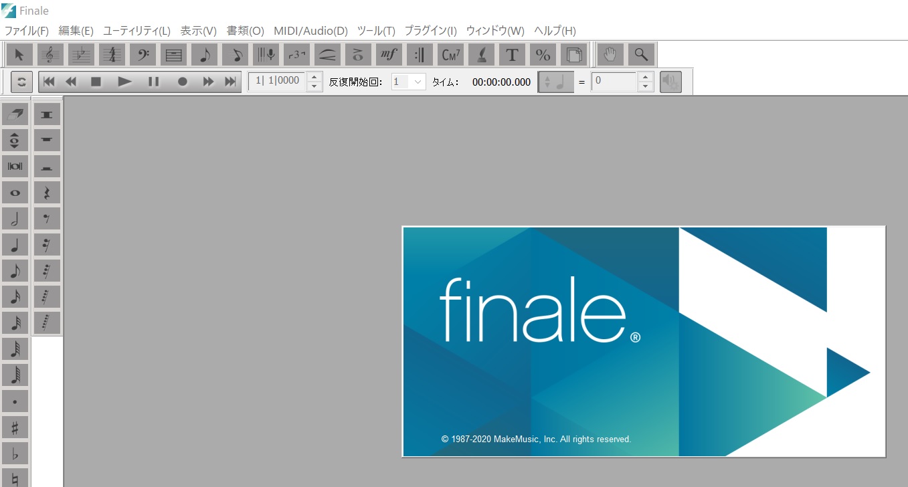
Task: Start playback with the Play button
Action: [x=124, y=82]
